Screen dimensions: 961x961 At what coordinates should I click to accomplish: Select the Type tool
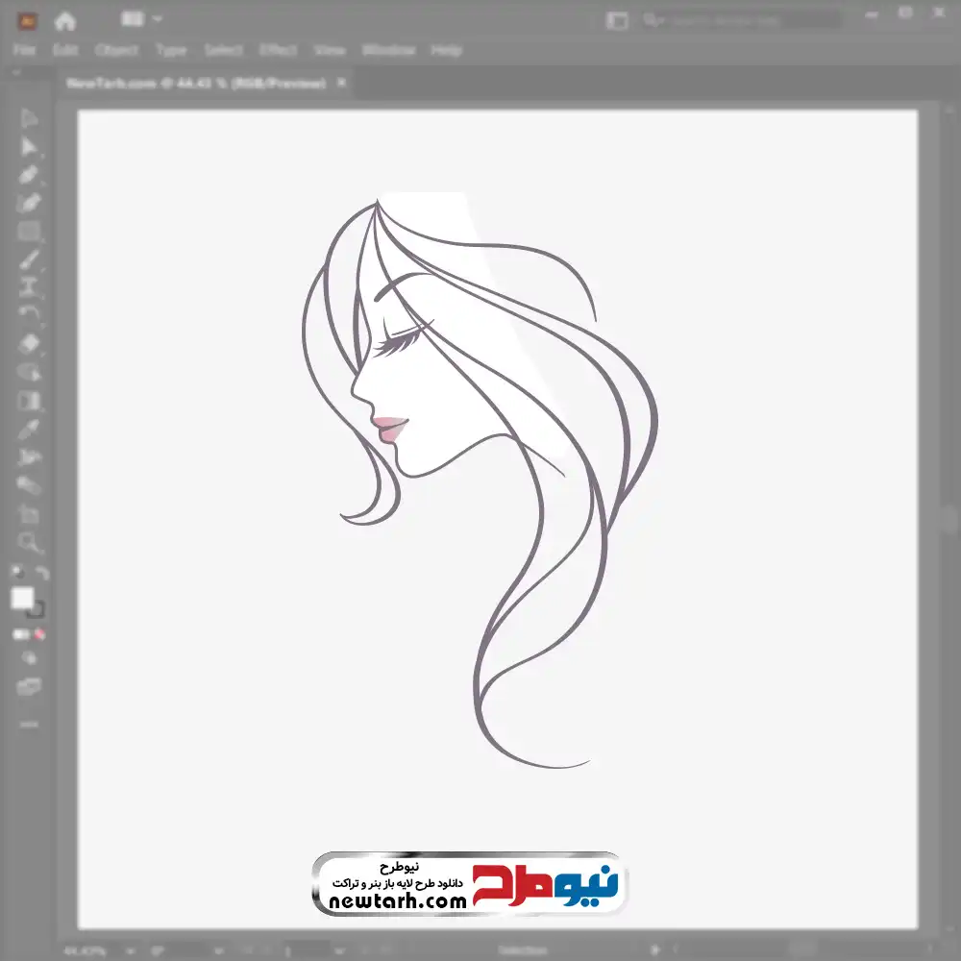pyautogui.click(x=29, y=286)
